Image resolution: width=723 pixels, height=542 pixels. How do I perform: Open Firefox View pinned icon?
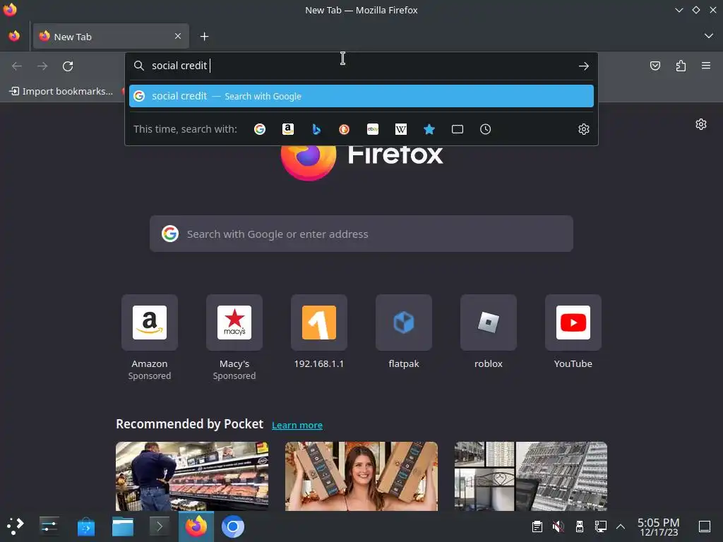point(14,36)
